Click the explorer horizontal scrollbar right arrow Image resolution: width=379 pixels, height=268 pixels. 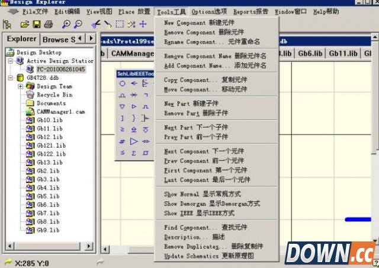point(89,246)
